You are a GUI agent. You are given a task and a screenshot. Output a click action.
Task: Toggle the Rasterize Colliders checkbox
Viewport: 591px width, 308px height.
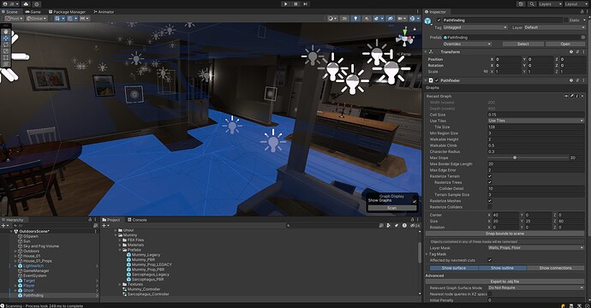click(490, 207)
